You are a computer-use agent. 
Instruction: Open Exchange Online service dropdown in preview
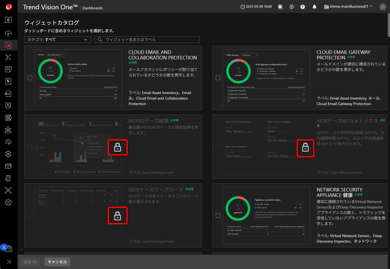pyautogui.click(x=55, y=55)
